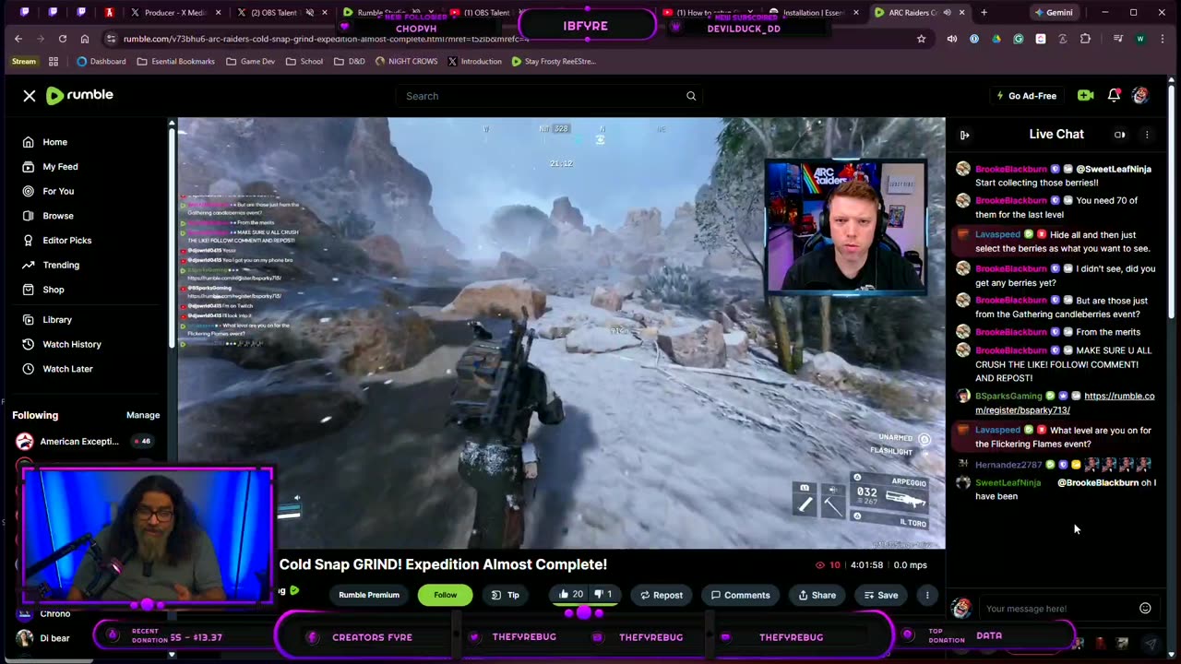
Task: Open the Stream bookmark
Action: pyautogui.click(x=24, y=61)
